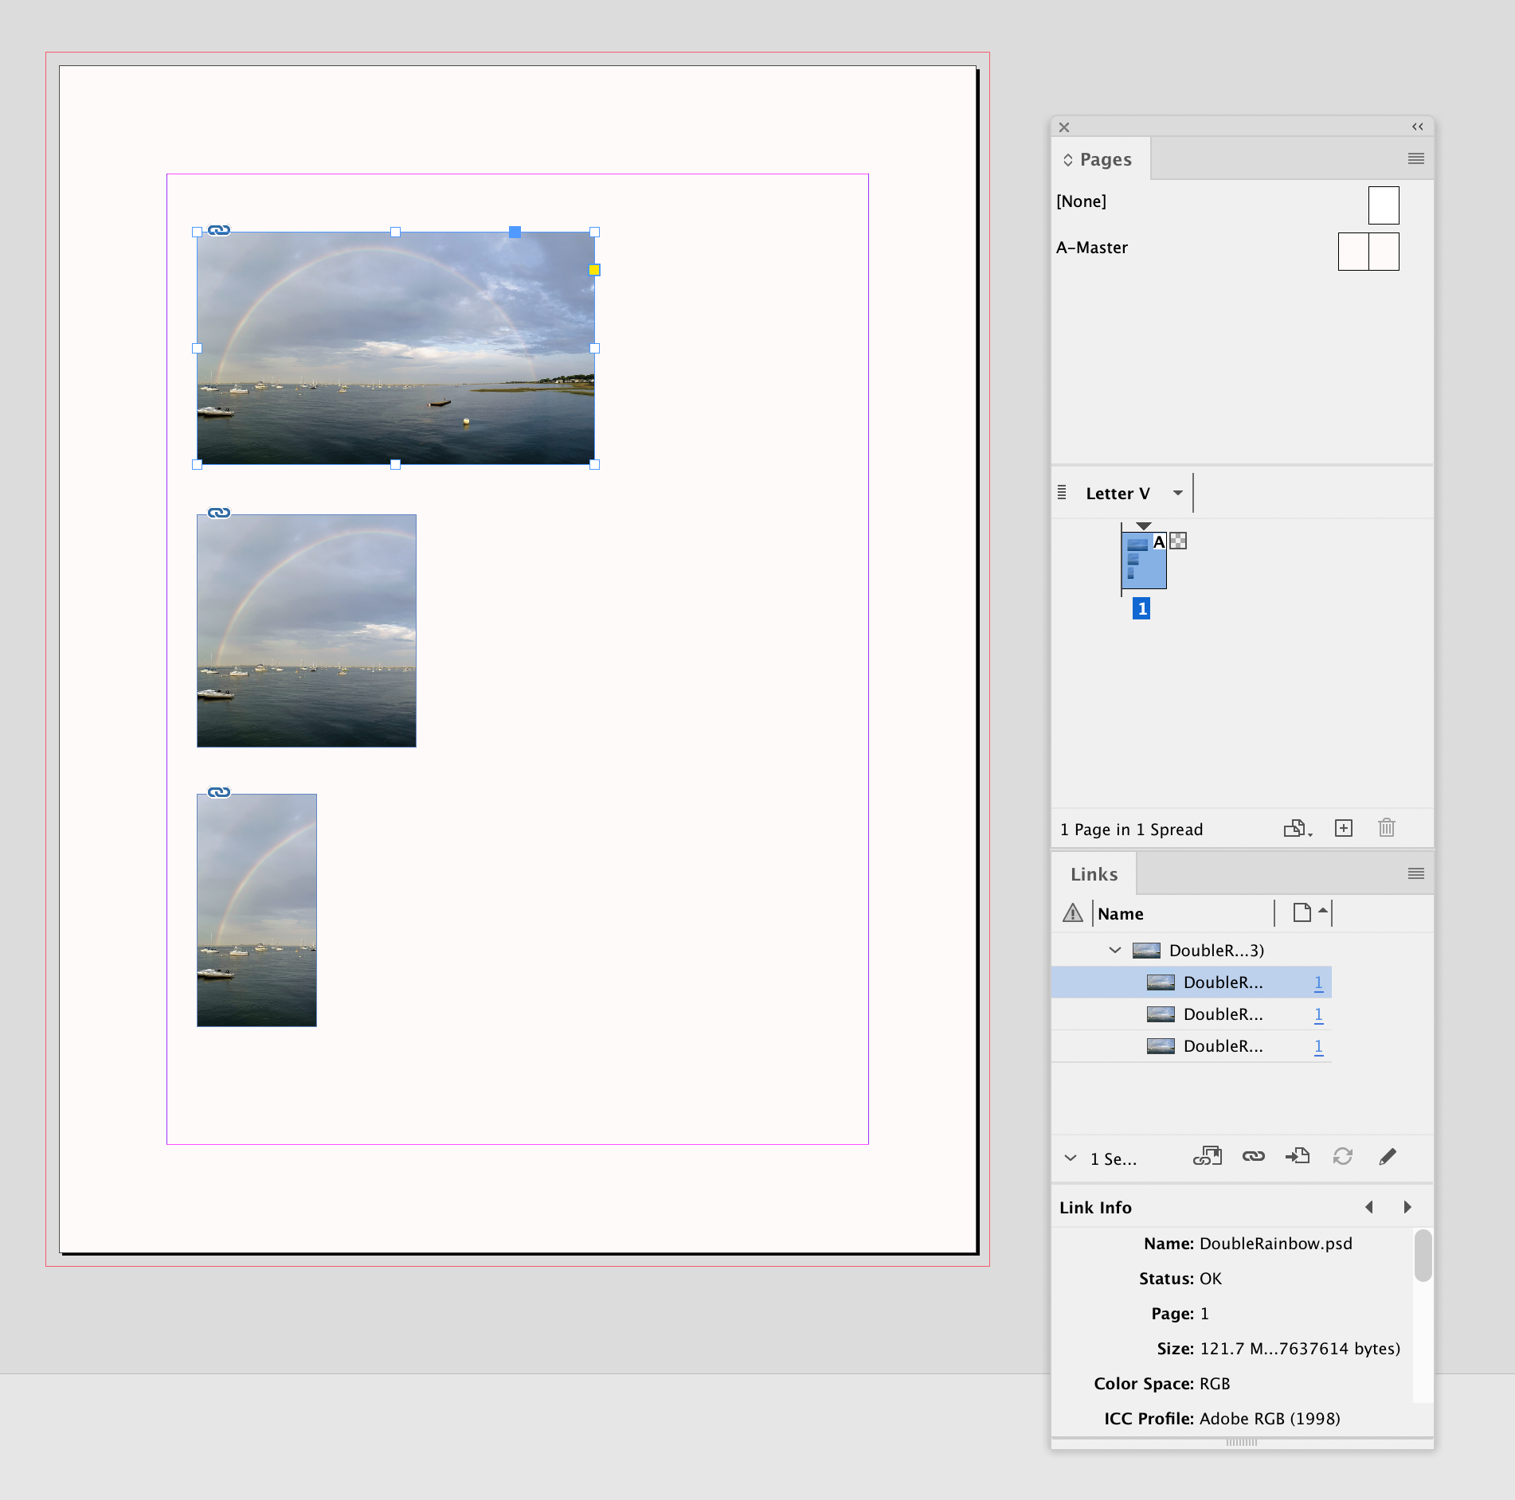
Task: Click the warning triangle in Links panel header
Action: point(1073,913)
